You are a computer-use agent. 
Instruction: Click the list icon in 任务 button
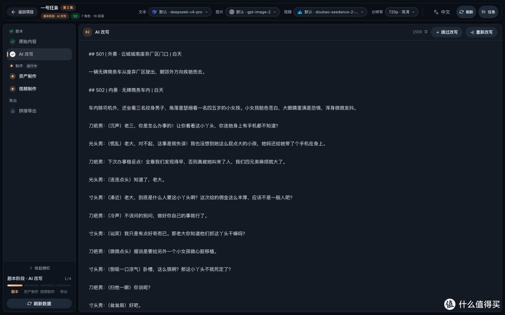(x=483, y=12)
